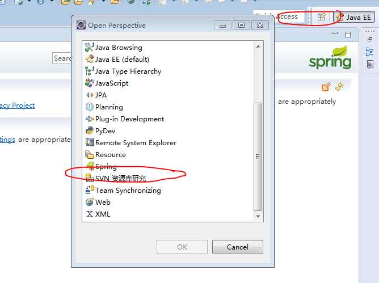Click the Web globe icon
Viewport: 379px width, 283px height.
(x=90, y=201)
